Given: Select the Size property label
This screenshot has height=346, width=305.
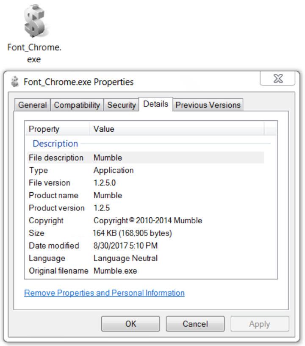Looking at the screenshot, I should [36, 233].
